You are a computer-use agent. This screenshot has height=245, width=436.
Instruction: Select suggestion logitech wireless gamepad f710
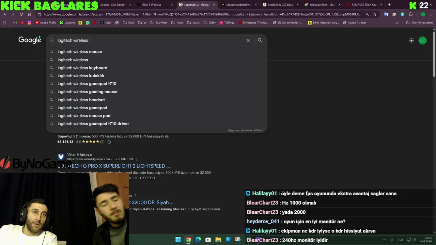coord(157,84)
